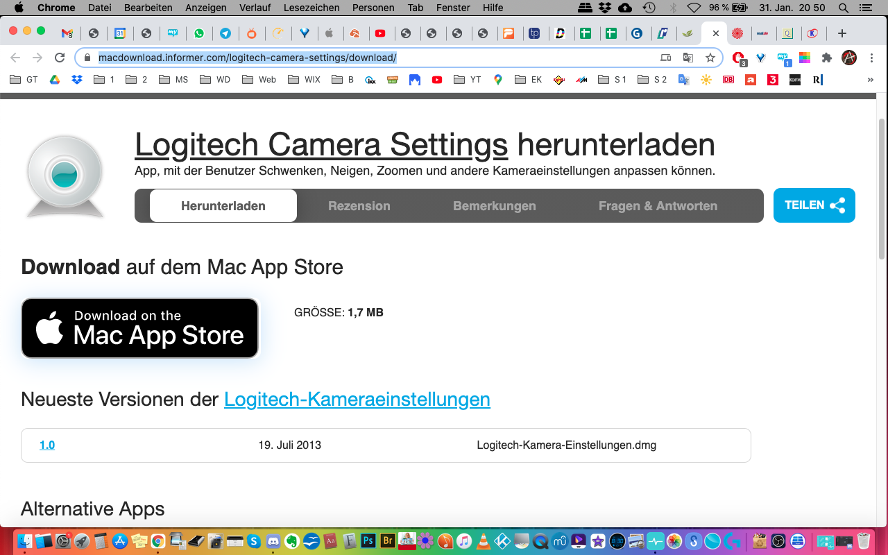Image resolution: width=888 pixels, height=555 pixels.
Task: Open Music app from the Dock
Action: [x=464, y=541]
